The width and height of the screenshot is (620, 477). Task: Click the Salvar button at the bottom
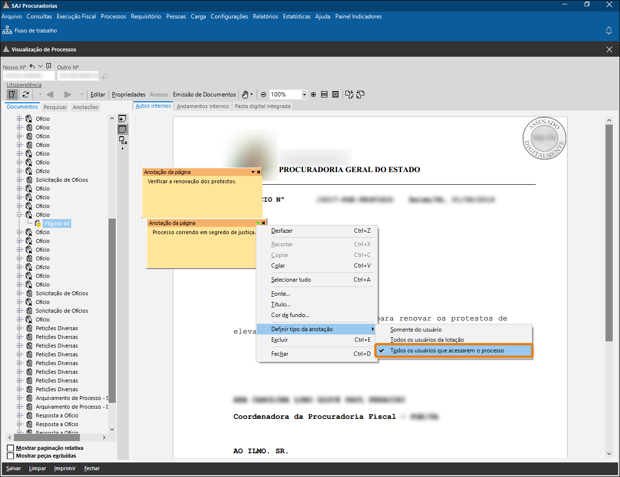click(x=14, y=468)
